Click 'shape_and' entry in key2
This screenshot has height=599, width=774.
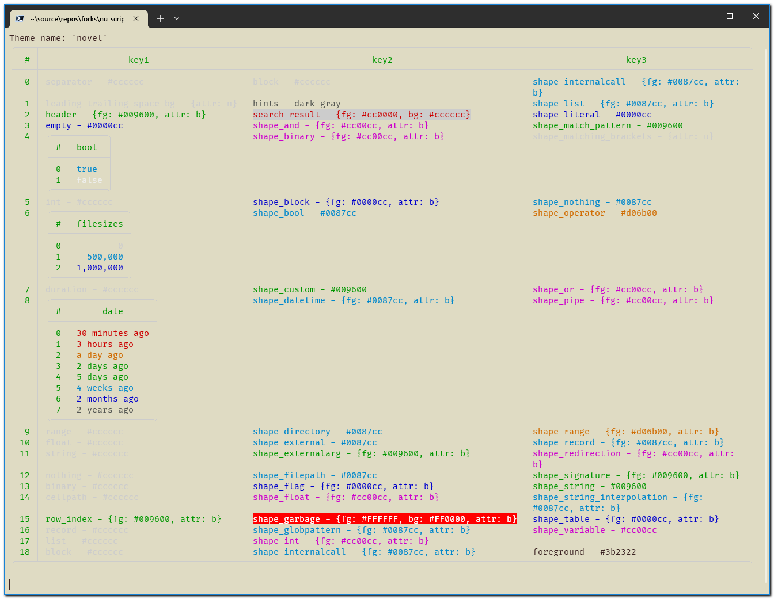[x=341, y=125]
